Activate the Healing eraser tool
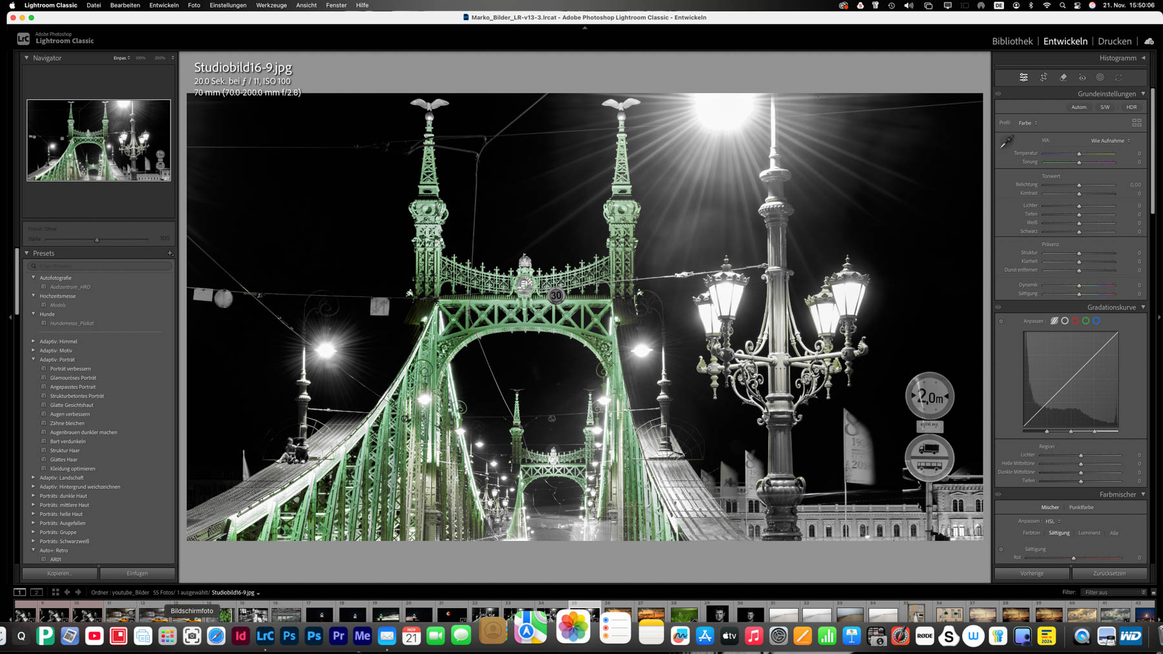This screenshot has width=1163, height=654. pos(1063,77)
